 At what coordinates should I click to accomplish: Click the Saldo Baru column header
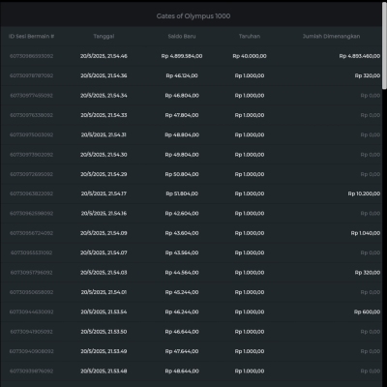182,37
